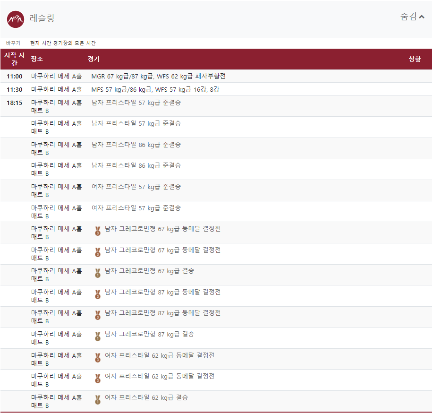Select the 11:30 start time
This screenshot has height=414, width=433.
[14, 89]
